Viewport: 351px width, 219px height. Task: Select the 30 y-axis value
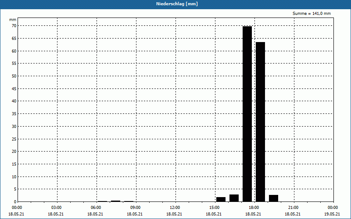[14, 126]
